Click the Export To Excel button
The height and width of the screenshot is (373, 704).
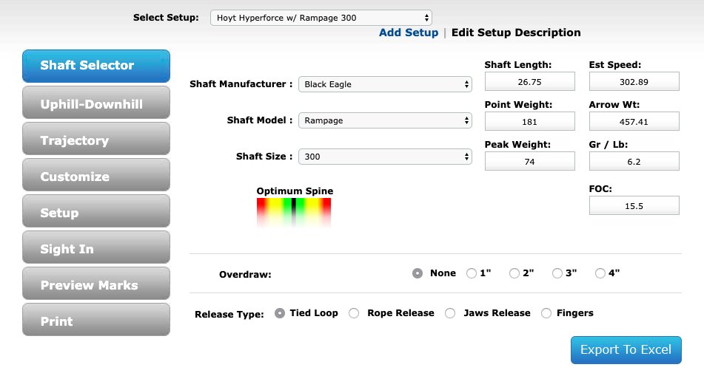click(626, 349)
